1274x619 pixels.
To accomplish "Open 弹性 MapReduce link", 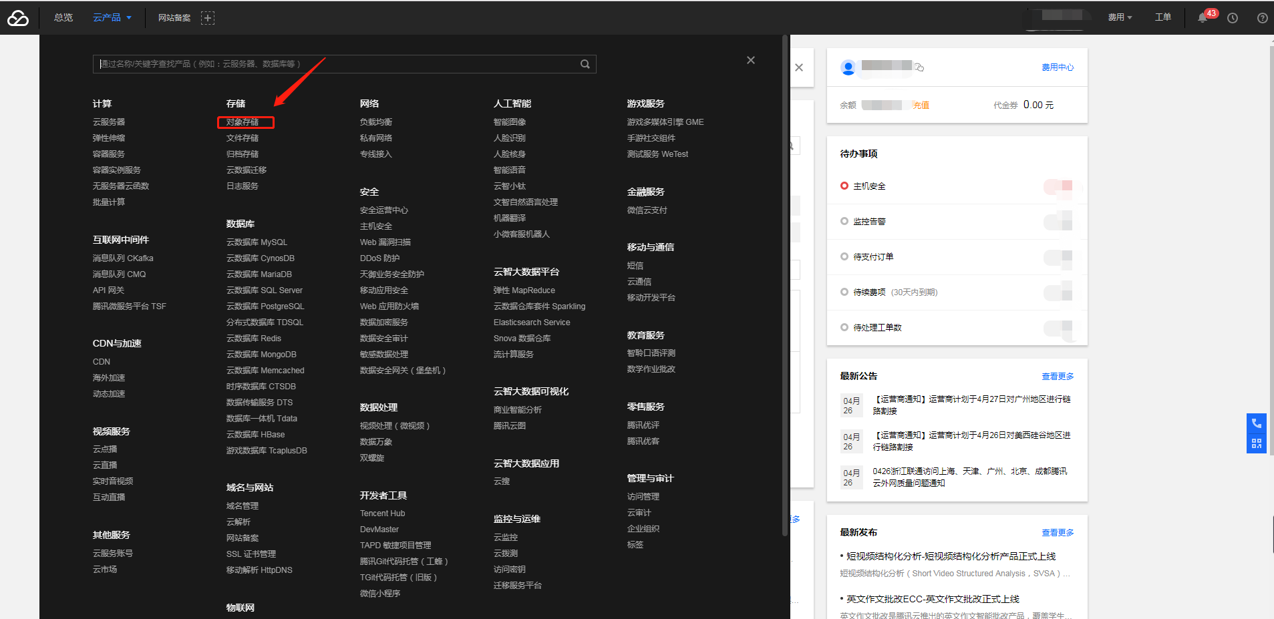I will (x=524, y=290).
